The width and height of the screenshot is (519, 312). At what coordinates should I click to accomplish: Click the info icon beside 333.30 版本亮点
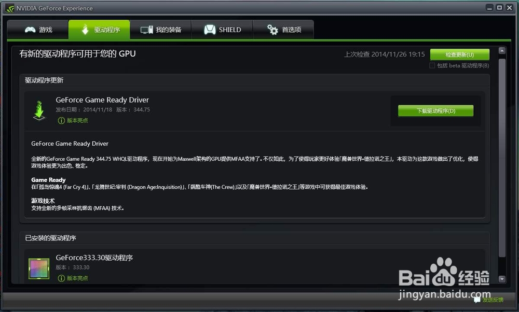pyautogui.click(x=61, y=278)
